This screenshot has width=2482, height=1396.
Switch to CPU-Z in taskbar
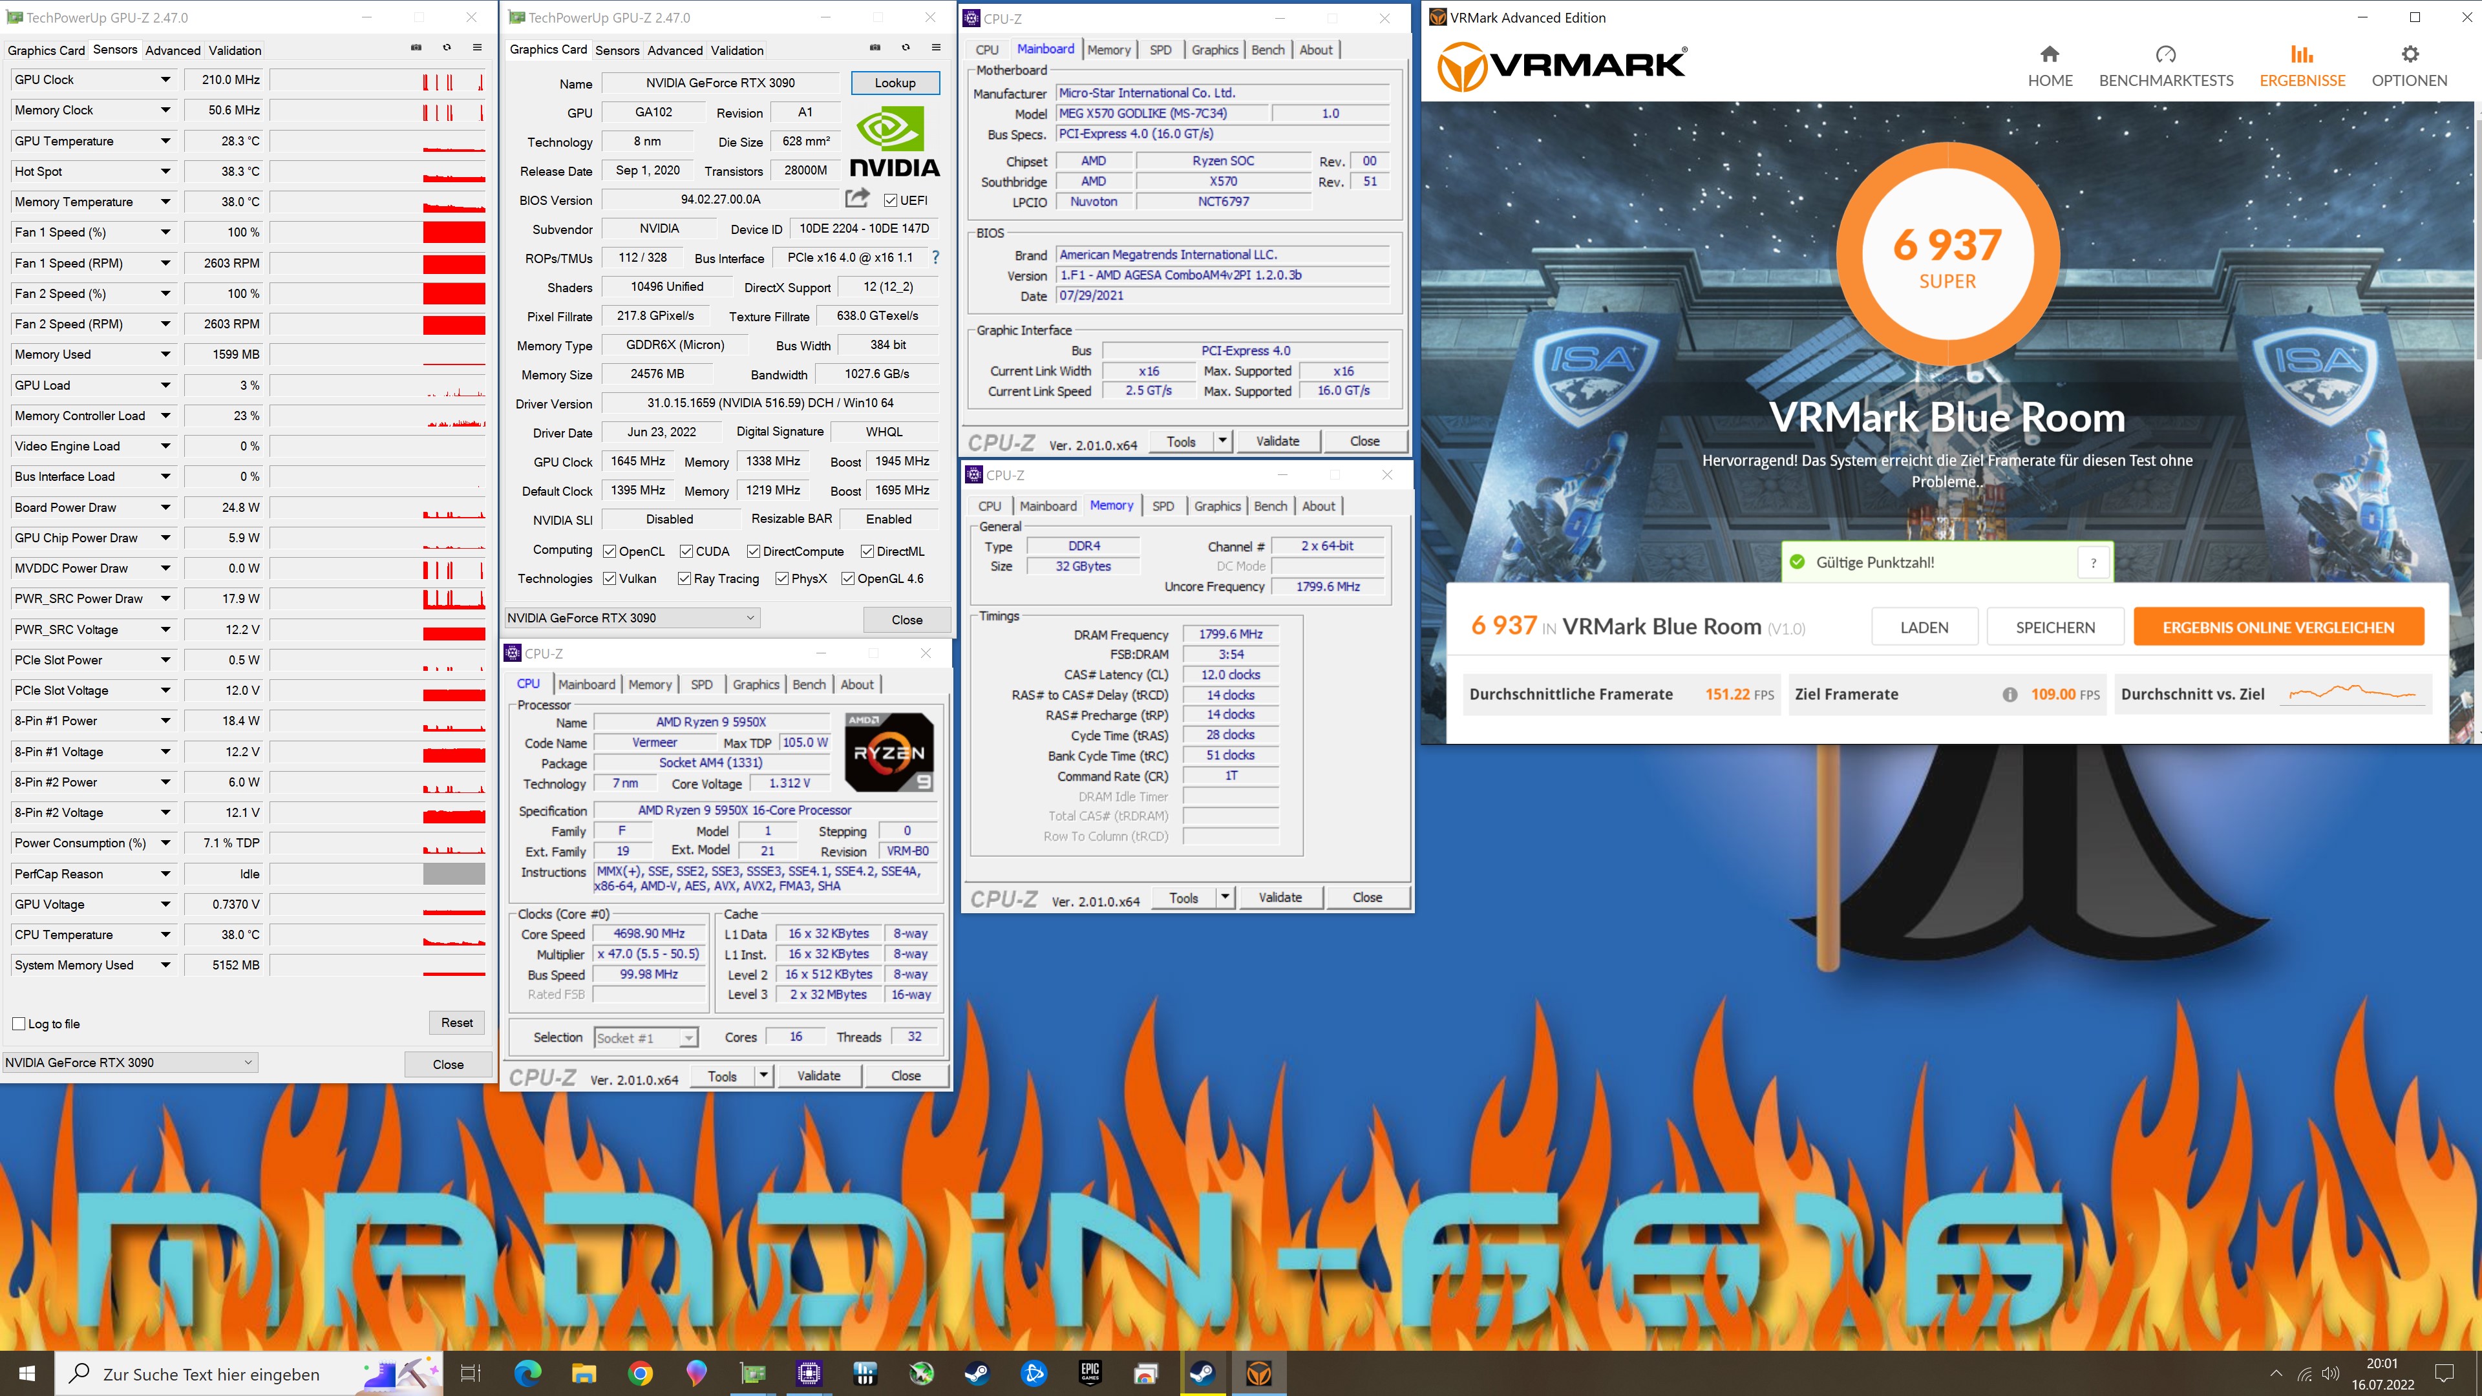[809, 1373]
